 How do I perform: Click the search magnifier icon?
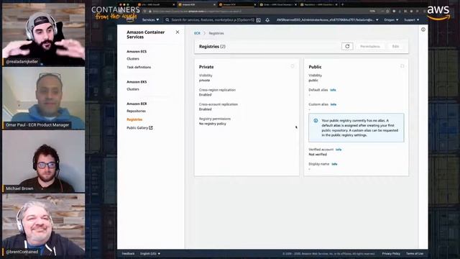[x=167, y=20]
